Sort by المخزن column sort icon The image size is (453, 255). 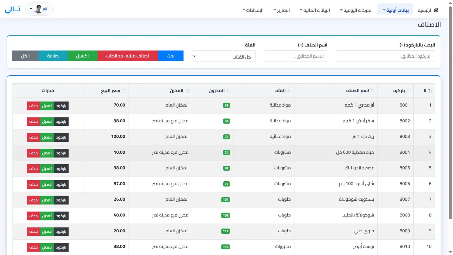tap(187, 91)
